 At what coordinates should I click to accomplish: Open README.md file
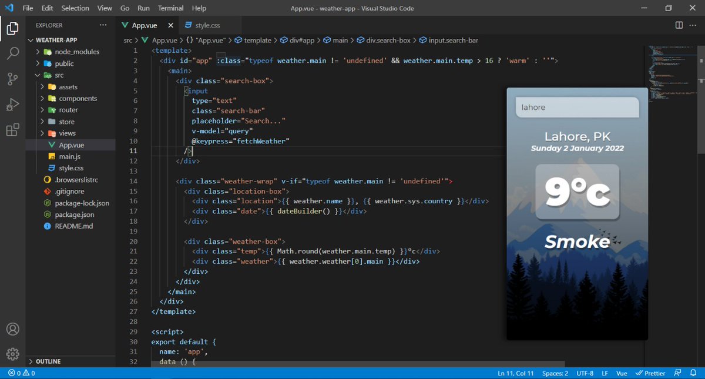click(x=70, y=226)
